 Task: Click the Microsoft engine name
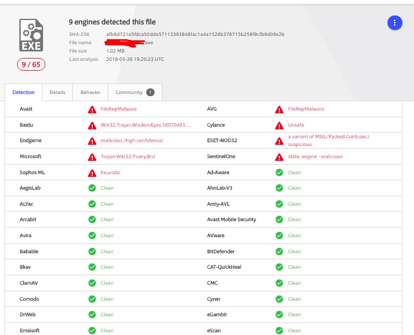[x=30, y=156]
